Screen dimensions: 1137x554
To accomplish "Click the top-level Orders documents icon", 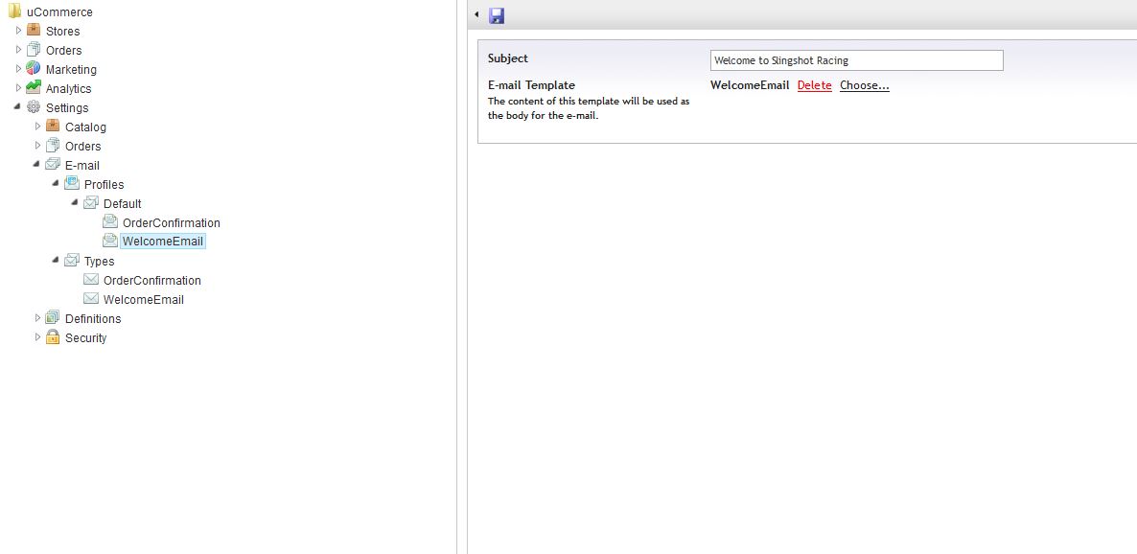I will [x=34, y=49].
